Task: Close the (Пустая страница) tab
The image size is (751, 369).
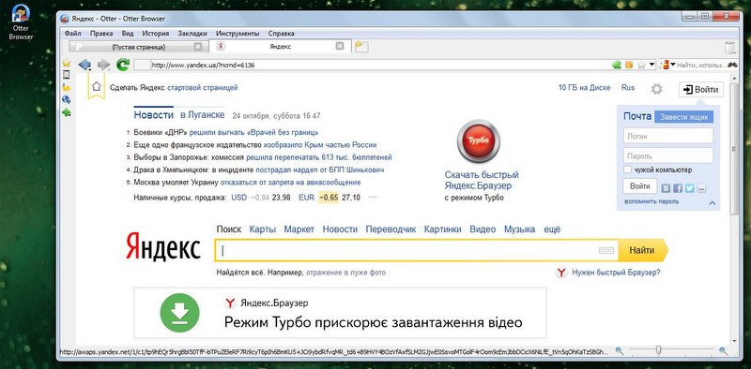Action: click(x=198, y=47)
